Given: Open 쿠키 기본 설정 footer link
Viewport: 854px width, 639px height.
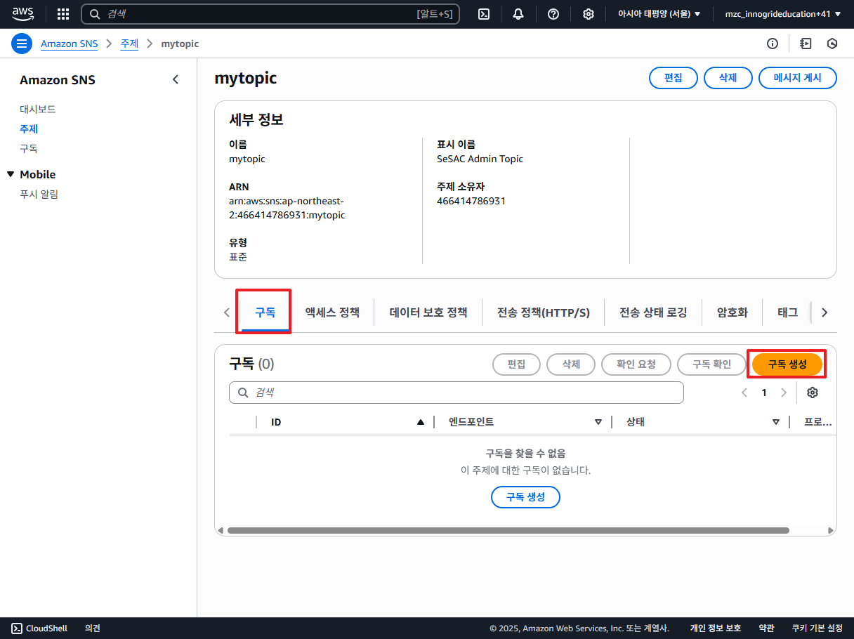Looking at the screenshot, I should point(817,628).
